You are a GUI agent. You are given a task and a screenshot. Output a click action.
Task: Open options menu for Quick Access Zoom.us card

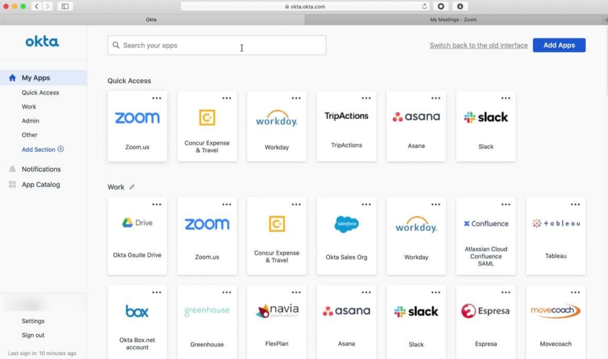157,98
